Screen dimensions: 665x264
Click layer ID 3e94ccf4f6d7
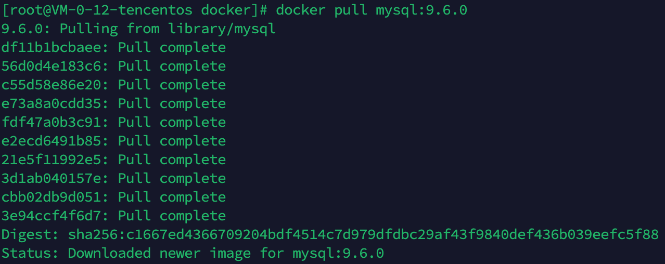pyautogui.click(x=52, y=216)
